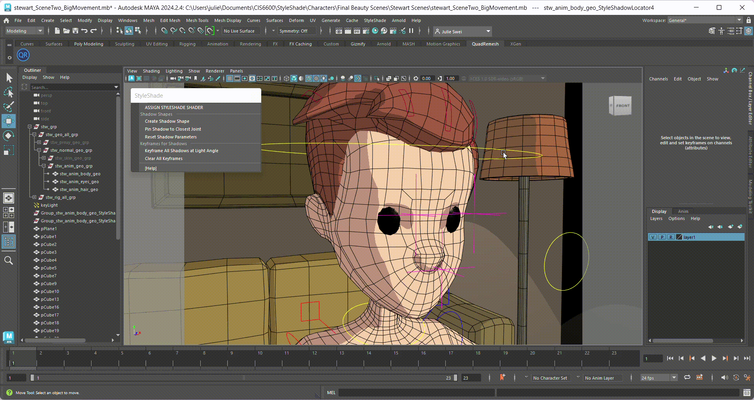Image resolution: width=754 pixels, height=400 pixels.
Task: Open the Modeling menu set dropdown
Action: (x=25, y=31)
